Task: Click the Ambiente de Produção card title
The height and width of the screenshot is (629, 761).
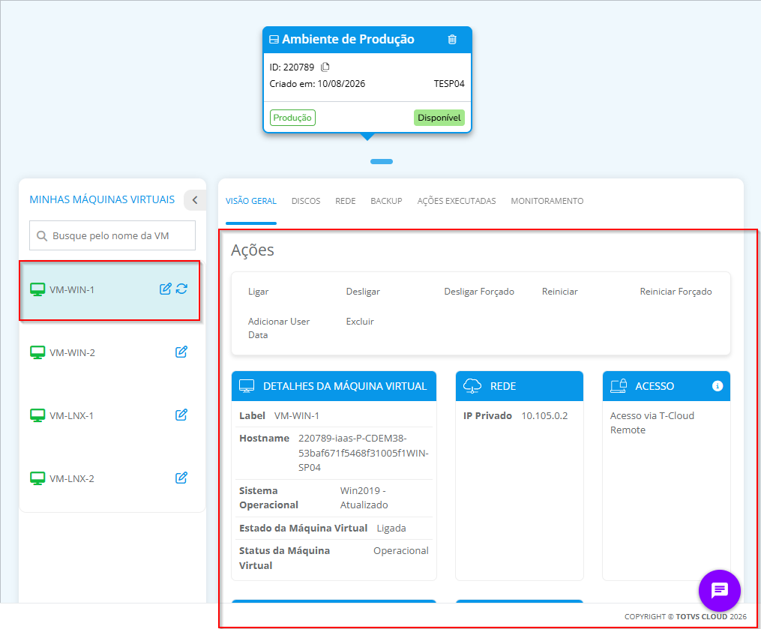Action: coord(348,39)
